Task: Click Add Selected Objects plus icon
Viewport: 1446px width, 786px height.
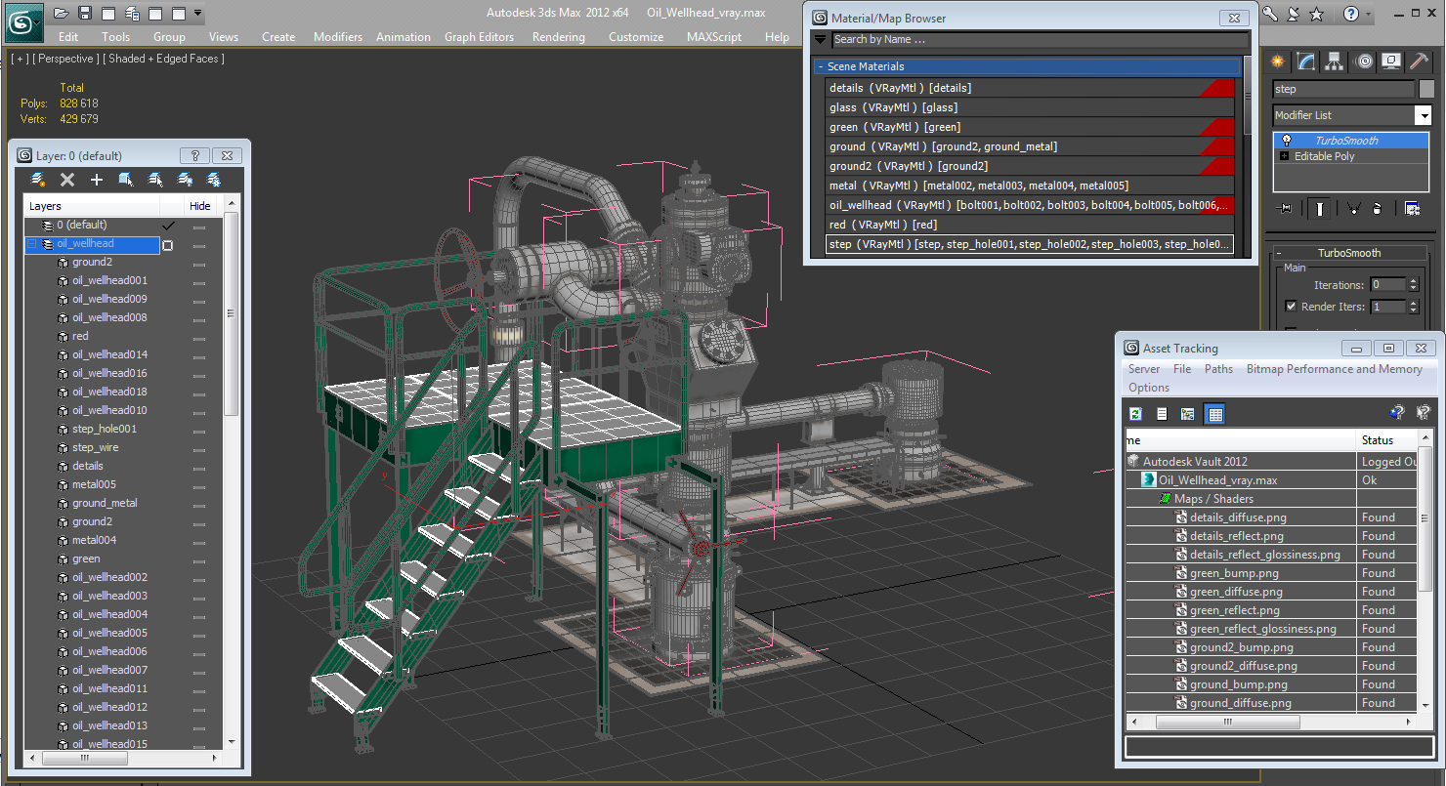Action: click(x=97, y=180)
